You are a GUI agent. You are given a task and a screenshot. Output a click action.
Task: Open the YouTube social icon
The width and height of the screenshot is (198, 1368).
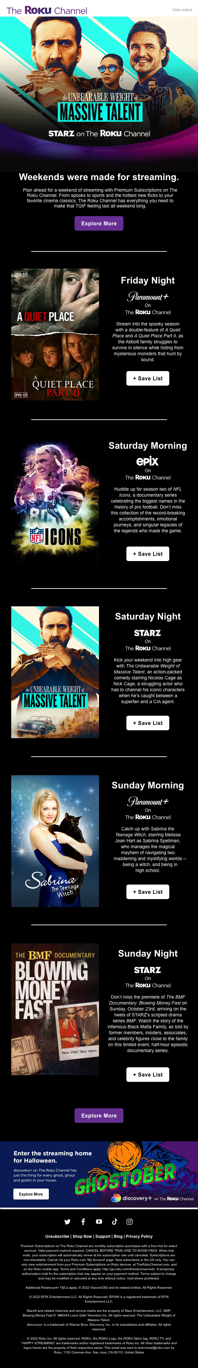[x=99, y=1222]
